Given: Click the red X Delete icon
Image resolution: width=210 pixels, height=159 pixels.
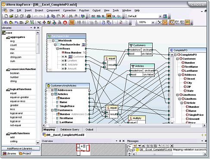Looking at the screenshot, I should [x=63, y=16].
